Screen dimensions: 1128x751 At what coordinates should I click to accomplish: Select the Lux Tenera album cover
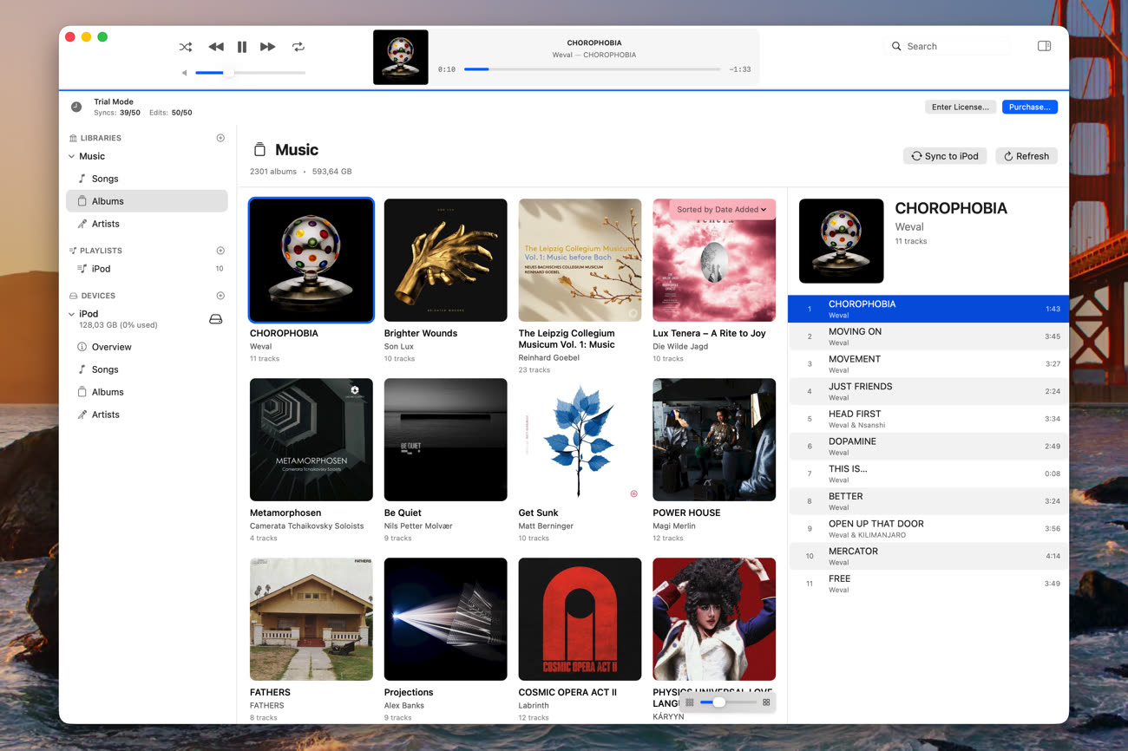point(714,260)
